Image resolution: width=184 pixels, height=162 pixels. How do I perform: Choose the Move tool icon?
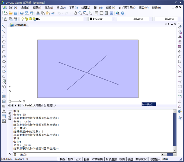(x=180, y=52)
